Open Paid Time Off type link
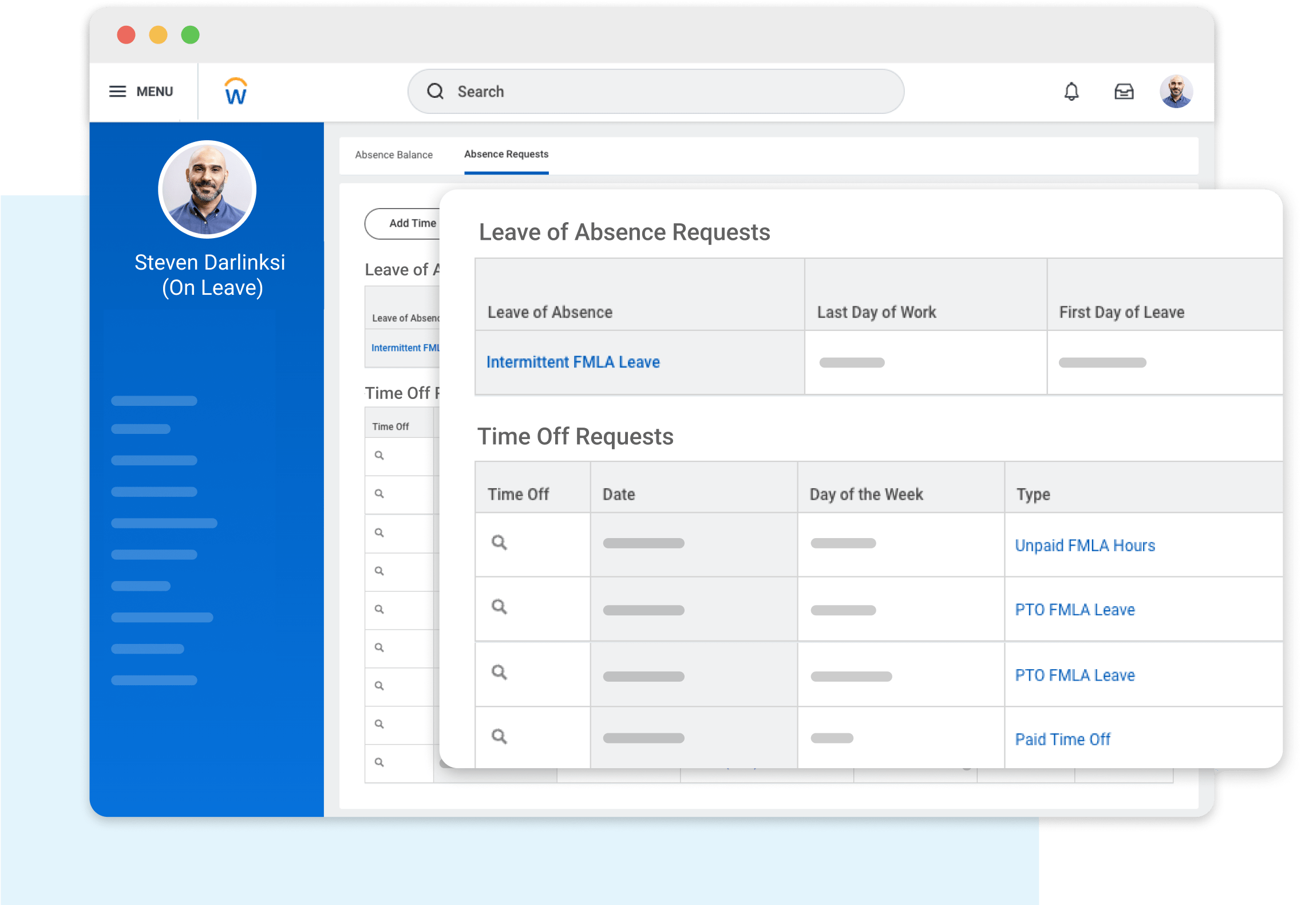1301x905 pixels. 1062,740
